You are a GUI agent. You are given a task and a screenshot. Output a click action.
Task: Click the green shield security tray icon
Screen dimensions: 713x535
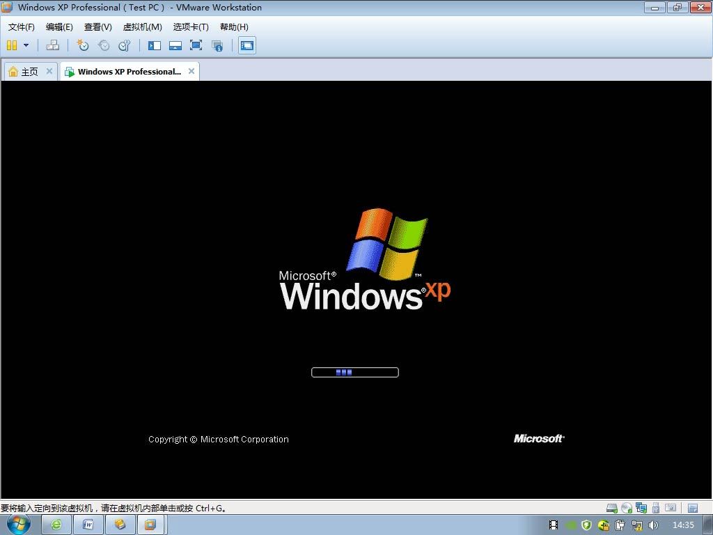coord(586,525)
